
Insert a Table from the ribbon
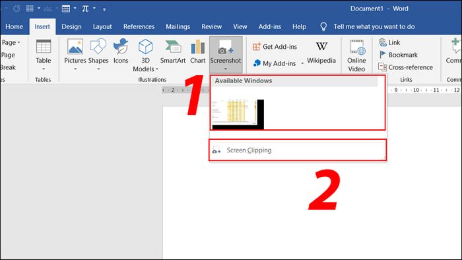click(44, 51)
